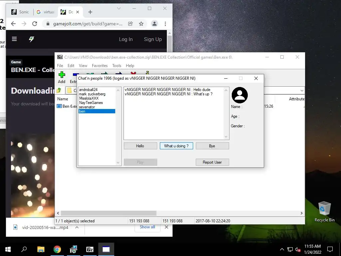The width and height of the screenshot is (341, 256).
Task: Open the File menu in 7-Zip
Action: [x=60, y=66]
